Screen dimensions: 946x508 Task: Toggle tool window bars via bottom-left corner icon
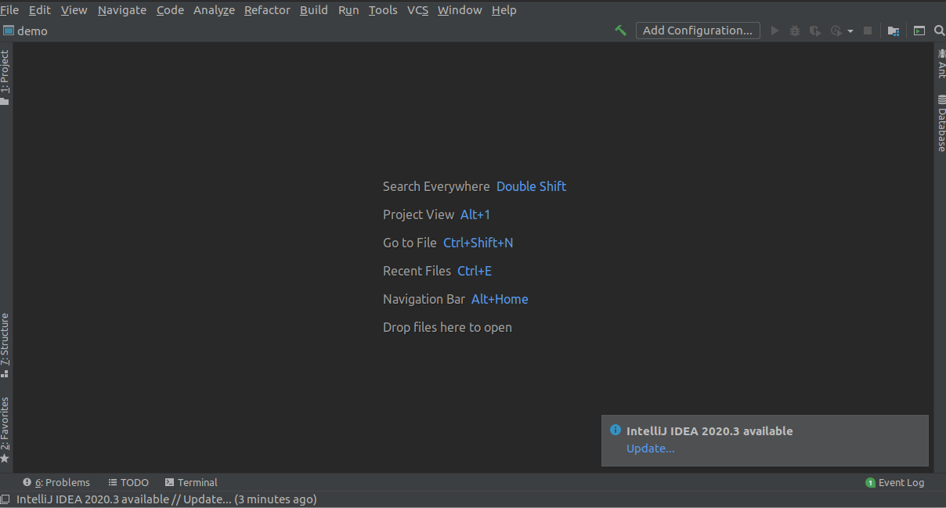5,499
